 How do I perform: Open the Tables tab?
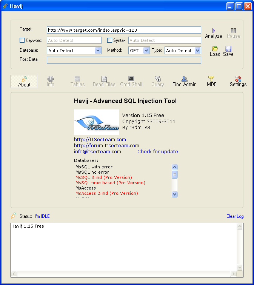[x=78, y=82]
